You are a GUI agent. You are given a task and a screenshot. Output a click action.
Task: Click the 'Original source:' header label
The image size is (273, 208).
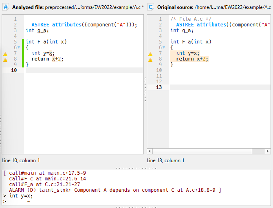pos(175,7)
